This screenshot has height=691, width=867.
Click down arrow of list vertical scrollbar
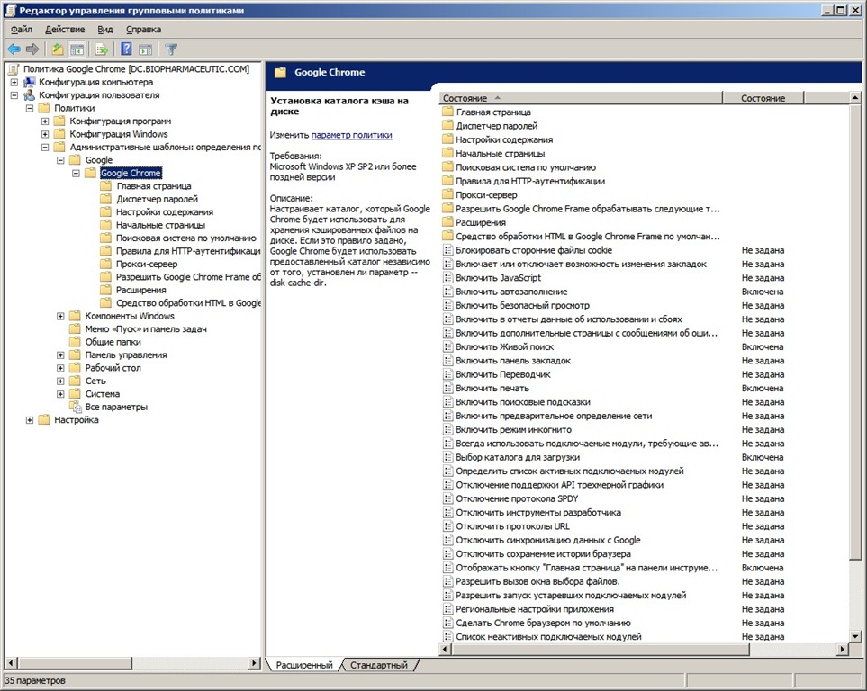[x=854, y=637]
